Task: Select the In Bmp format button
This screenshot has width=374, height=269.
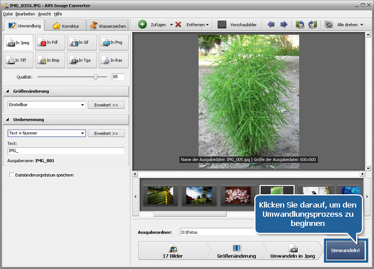Action: pos(50,60)
